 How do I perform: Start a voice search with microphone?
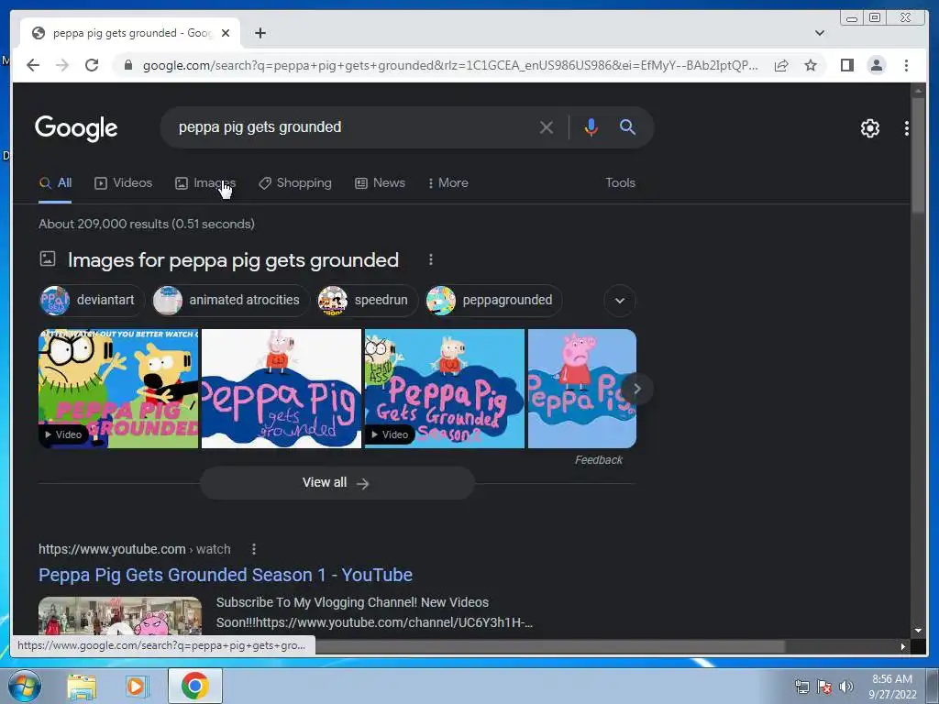591,126
